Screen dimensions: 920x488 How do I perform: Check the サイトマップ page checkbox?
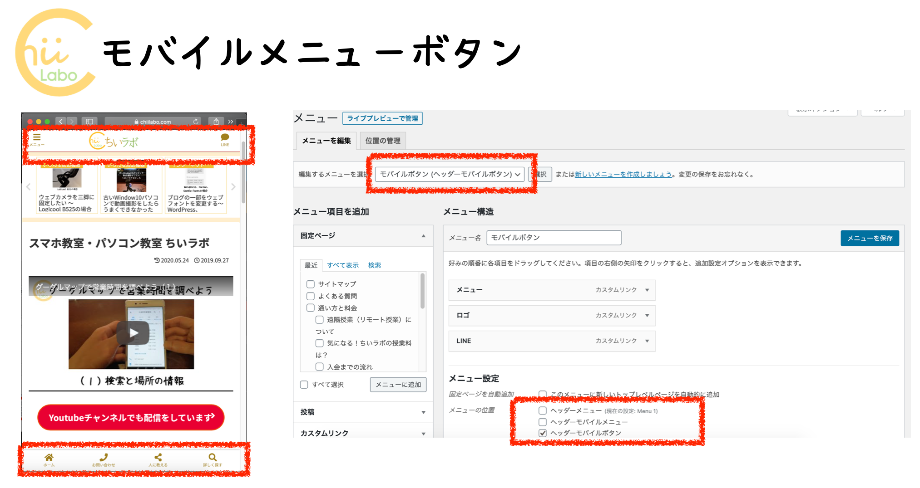[x=311, y=284]
